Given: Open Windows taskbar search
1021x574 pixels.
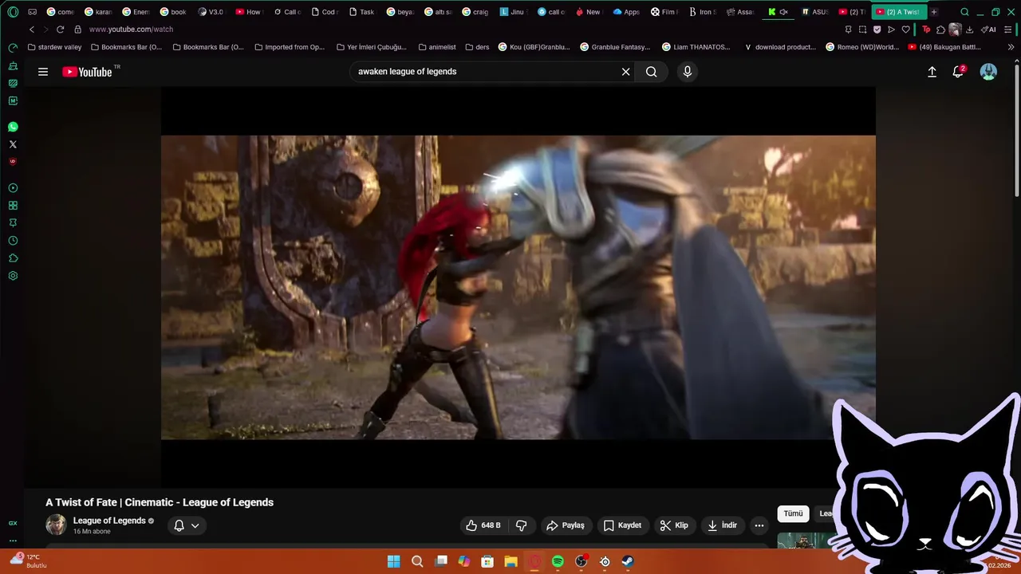Looking at the screenshot, I should (x=417, y=561).
